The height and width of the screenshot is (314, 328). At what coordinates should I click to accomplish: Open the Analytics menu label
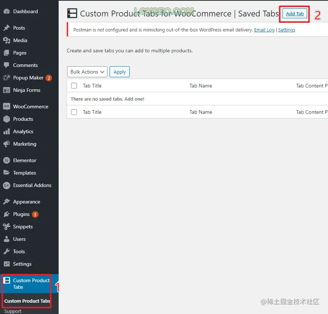pyautogui.click(x=23, y=132)
